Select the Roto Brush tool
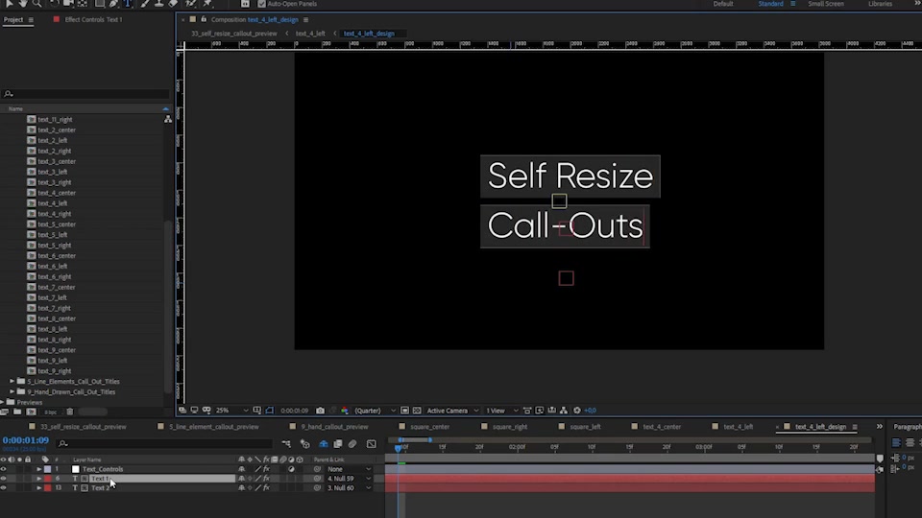The width and height of the screenshot is (922, 518). pyautogui.click(x=190, y=4)
